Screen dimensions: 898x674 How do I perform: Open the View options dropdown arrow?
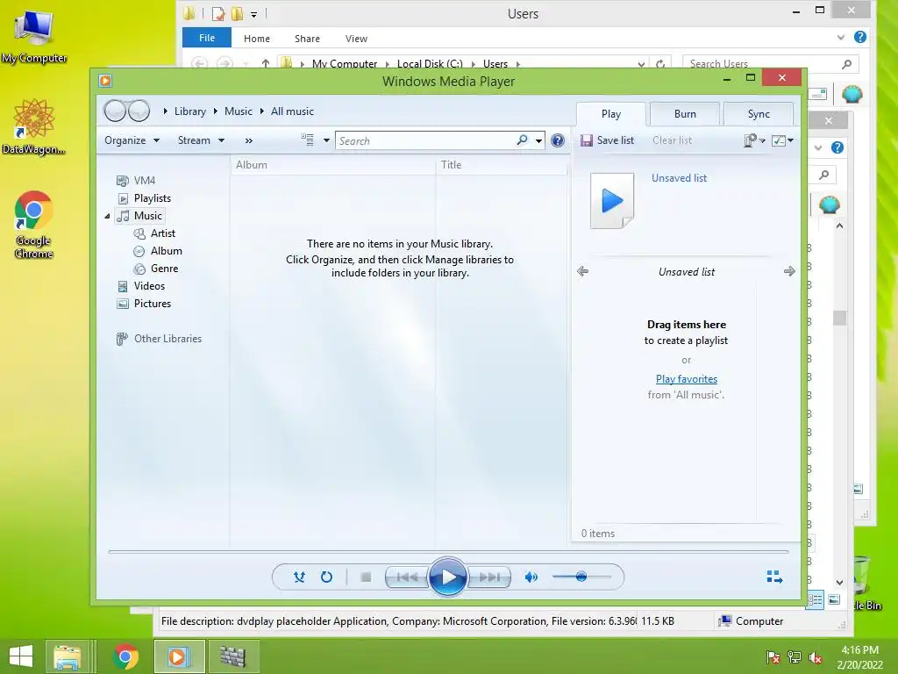tap(326, 140)
